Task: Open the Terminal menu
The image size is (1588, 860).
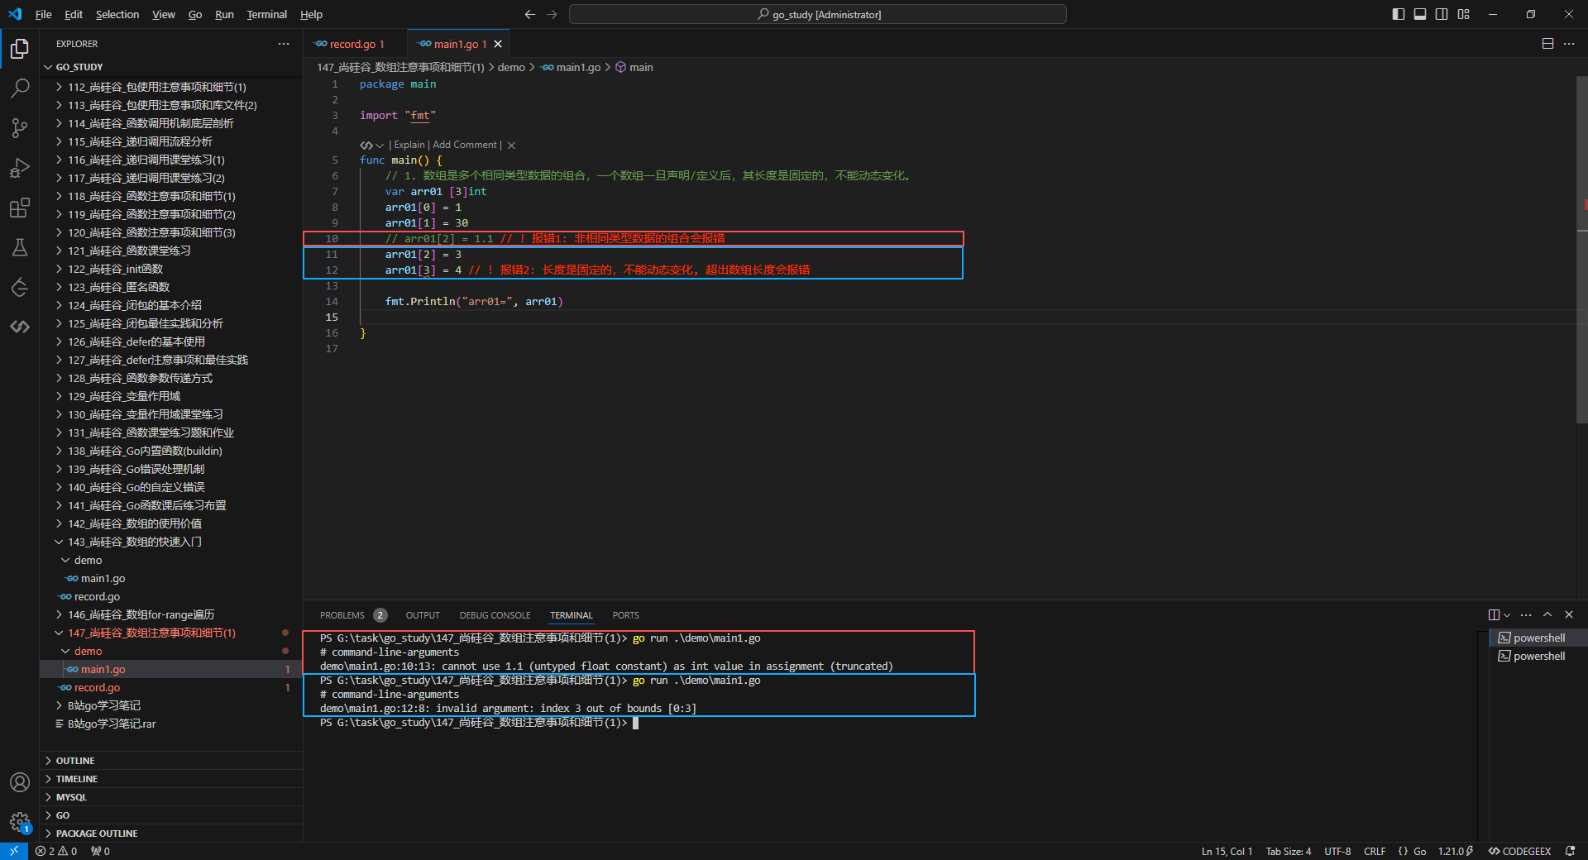Action: (x=266, y=14)
